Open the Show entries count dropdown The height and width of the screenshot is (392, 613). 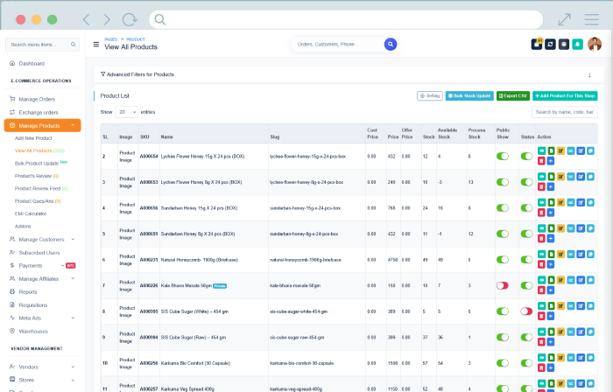click(127, 112)
